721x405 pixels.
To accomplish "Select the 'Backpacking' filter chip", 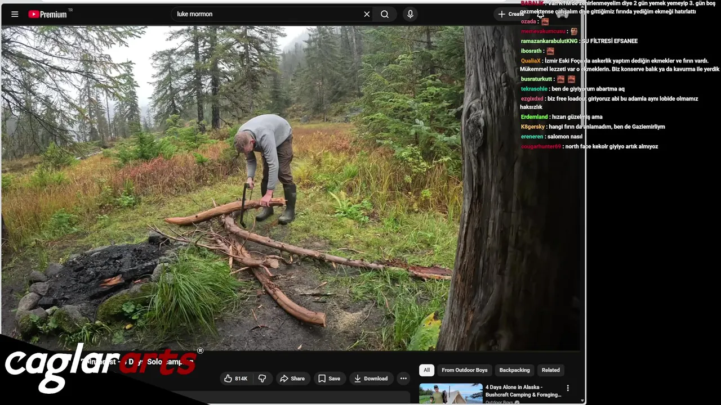I will click(x=514, y=370).
